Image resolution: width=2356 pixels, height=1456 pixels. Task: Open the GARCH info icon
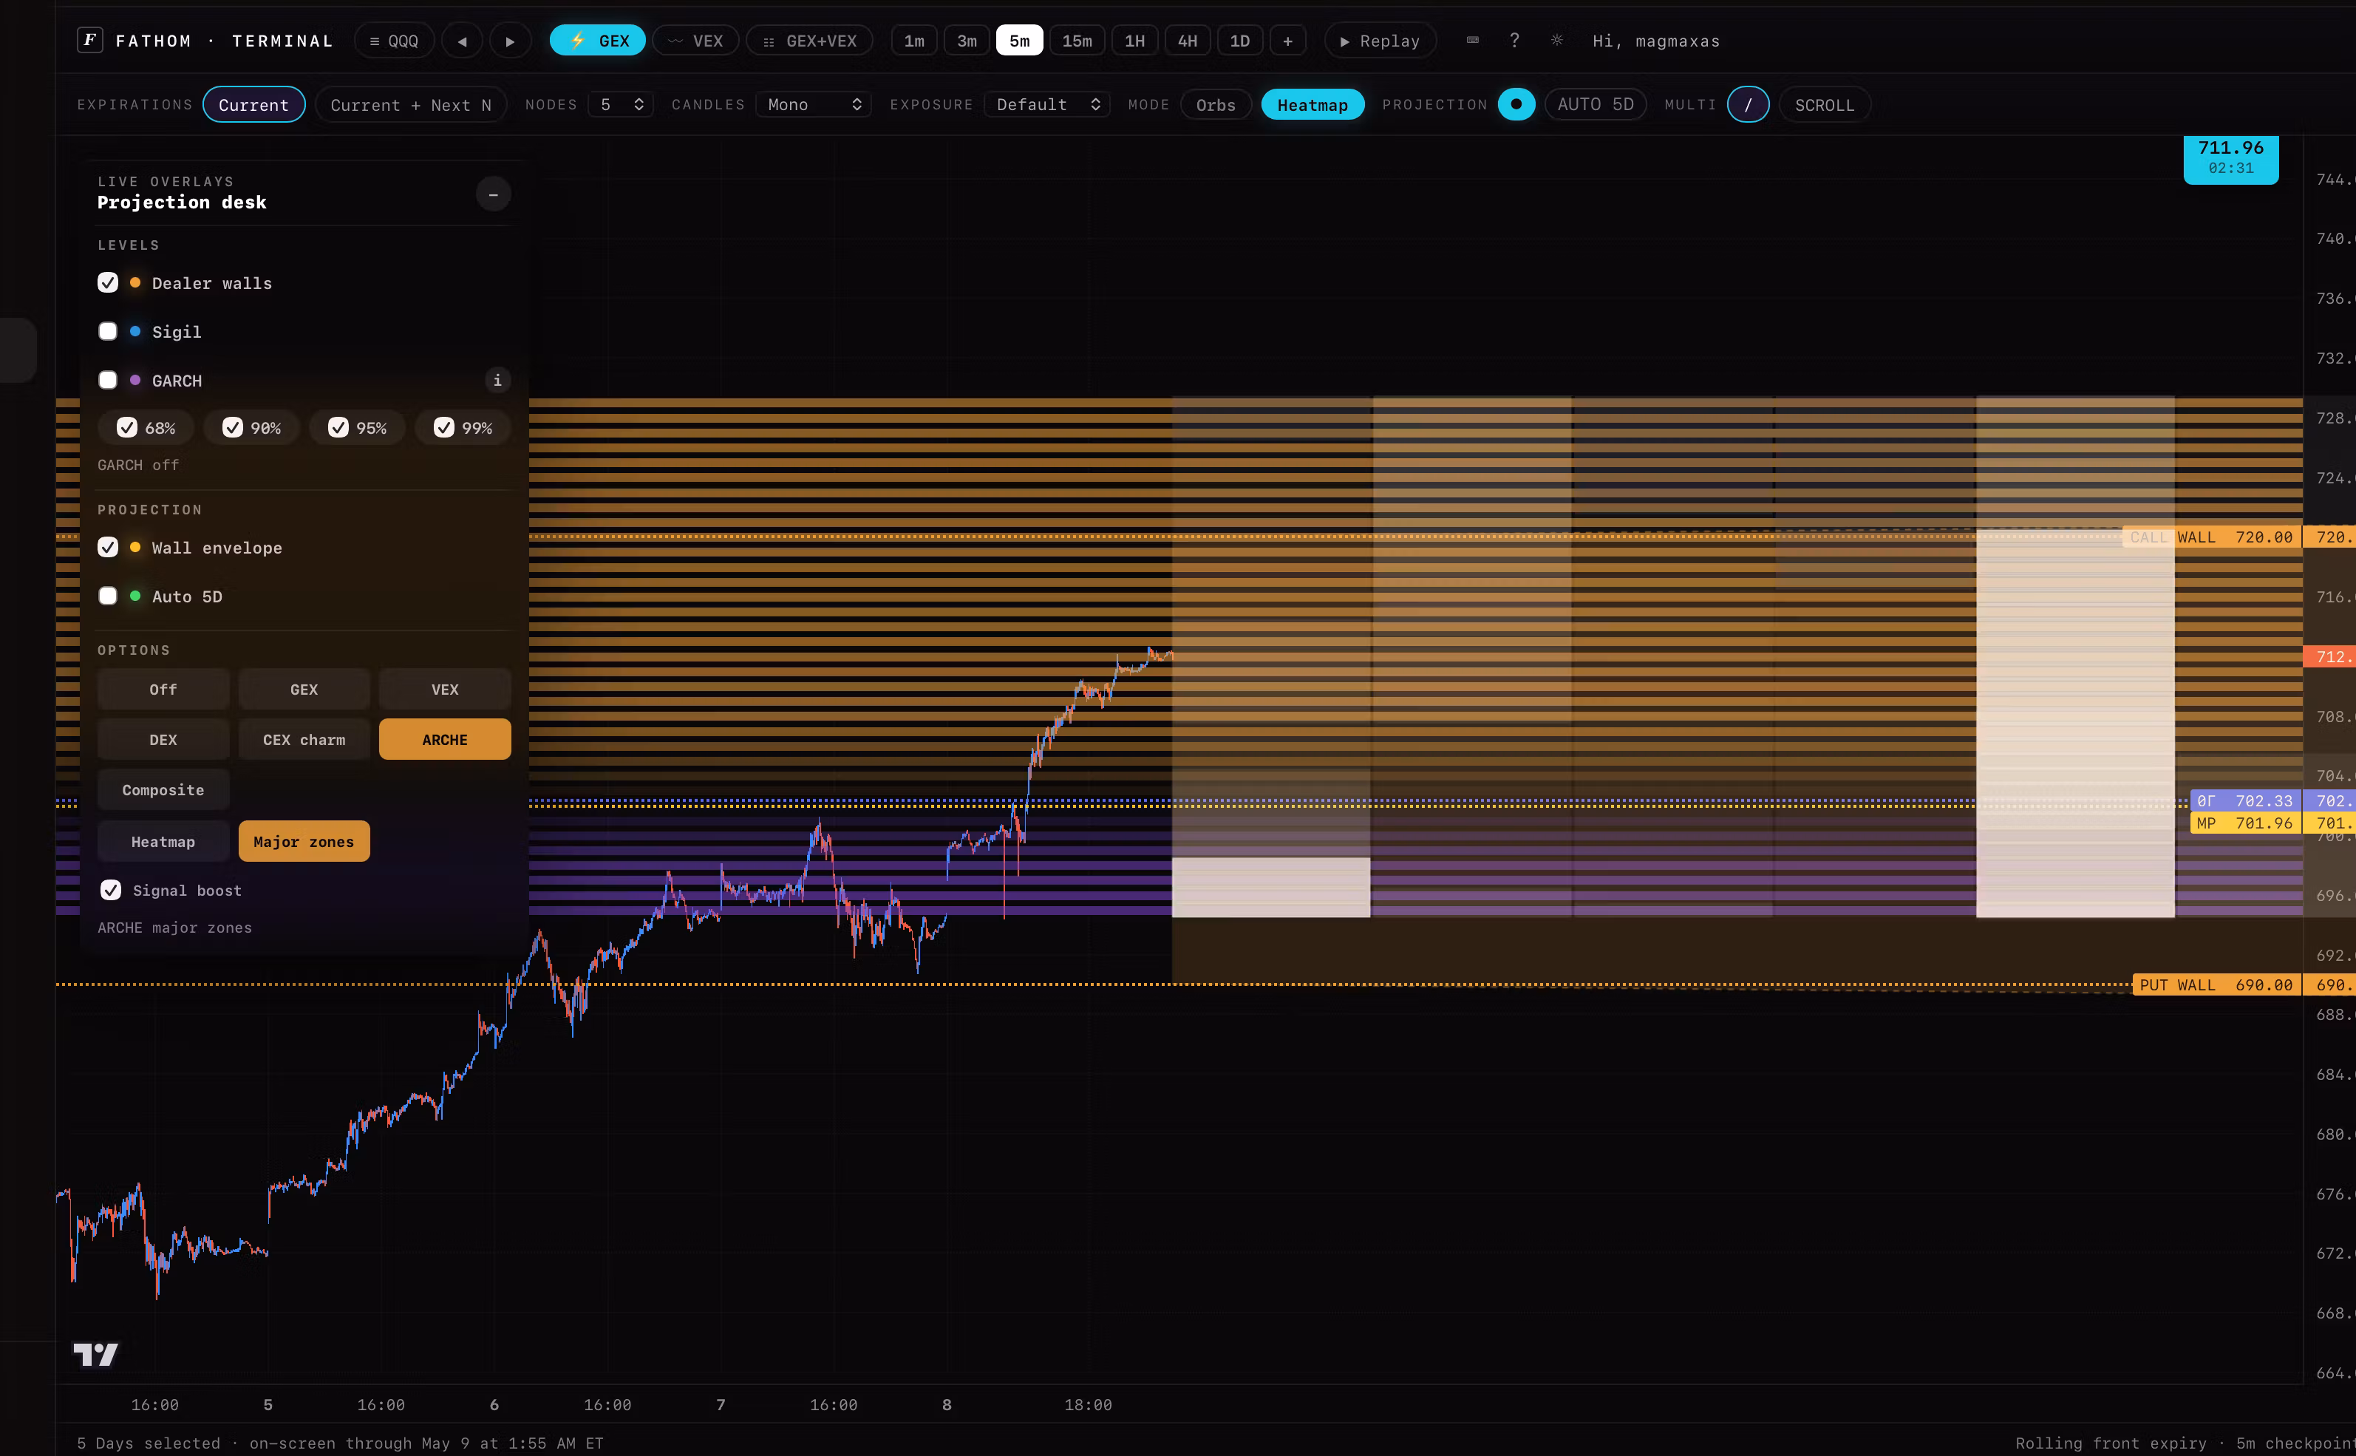click(497, 381)
